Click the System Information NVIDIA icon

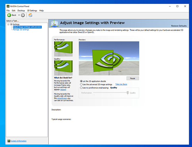(x=9, y=141)
